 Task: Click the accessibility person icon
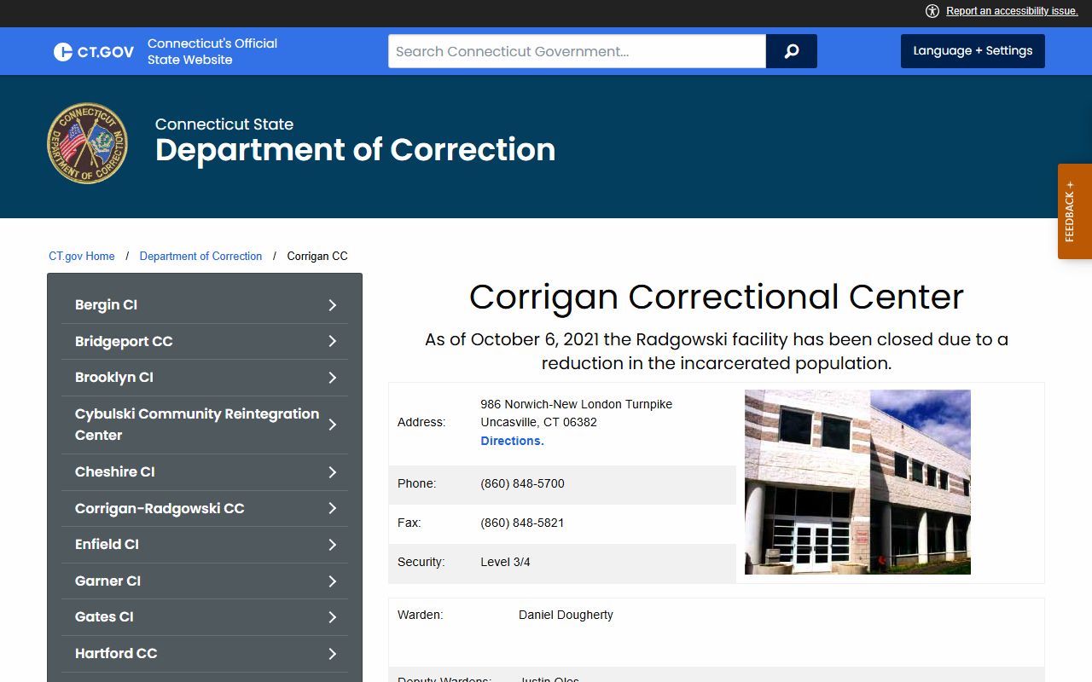[x=932, y=11]
